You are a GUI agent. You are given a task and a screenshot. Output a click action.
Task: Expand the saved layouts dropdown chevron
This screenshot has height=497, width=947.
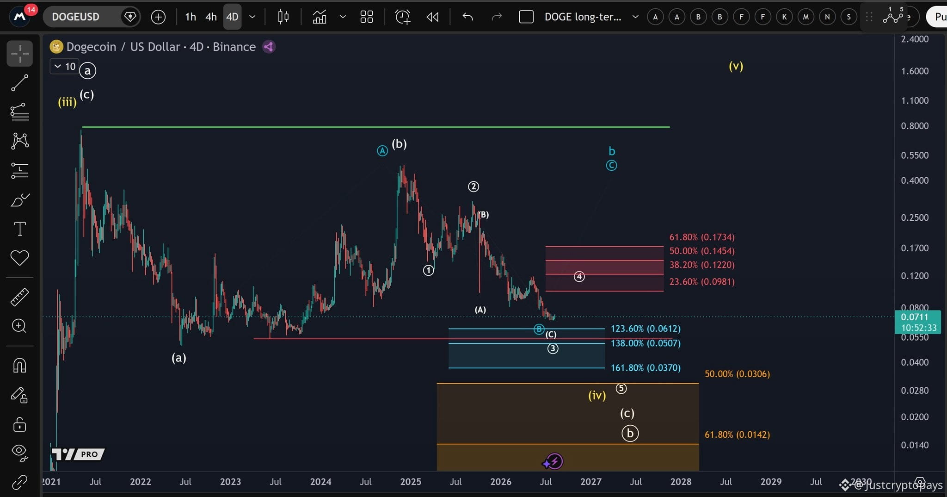pos(635,17)
